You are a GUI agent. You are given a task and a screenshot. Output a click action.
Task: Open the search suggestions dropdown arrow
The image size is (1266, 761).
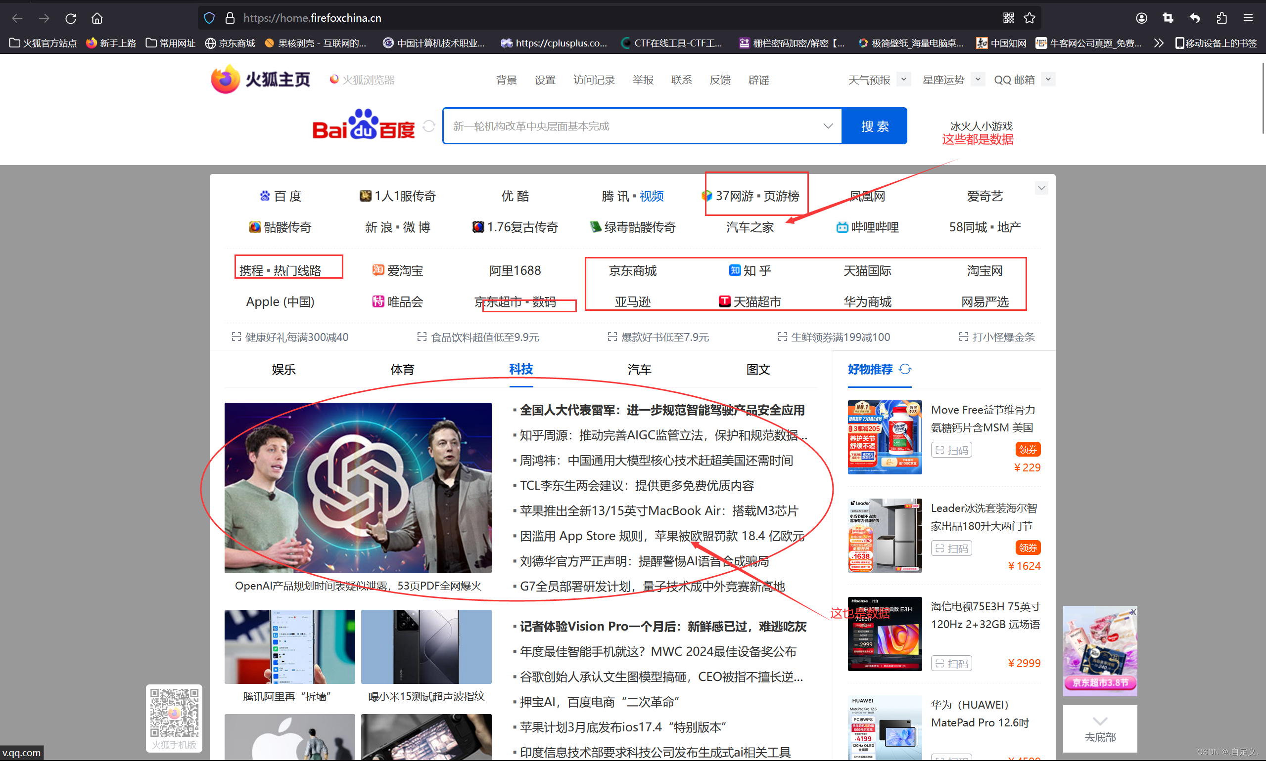(828, 126)
